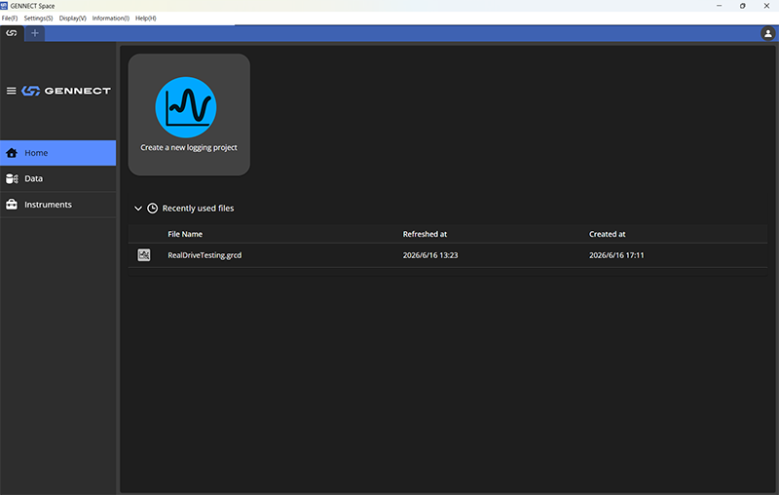This screenshot has height=495, width=779.
Task: Sort by File Name column header
Action: (185, 234)
